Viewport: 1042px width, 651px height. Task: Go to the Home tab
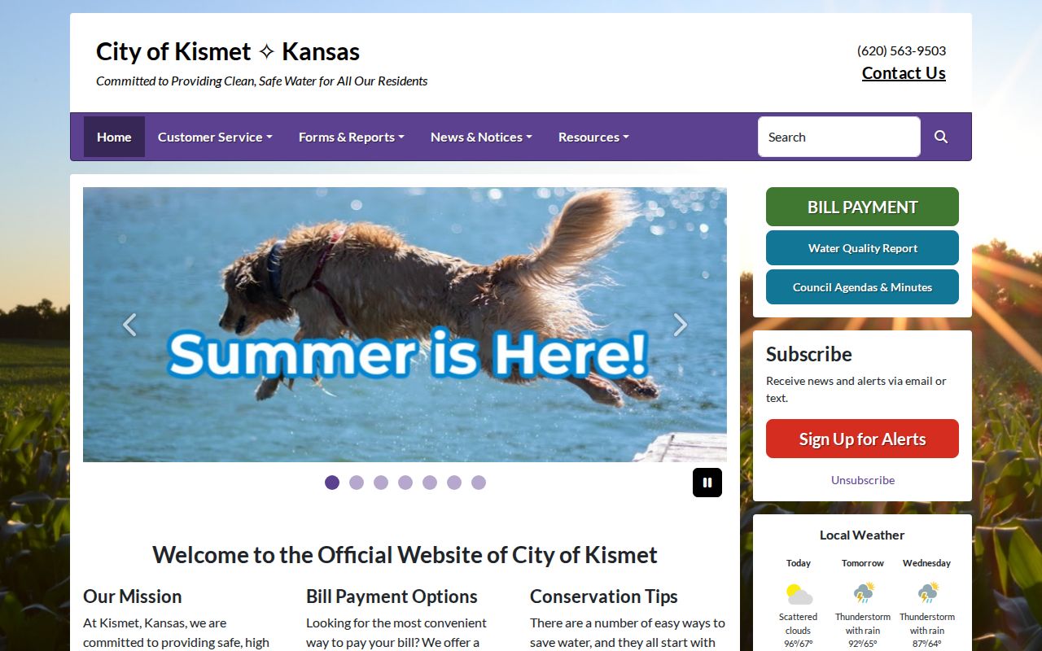[114, 137]
